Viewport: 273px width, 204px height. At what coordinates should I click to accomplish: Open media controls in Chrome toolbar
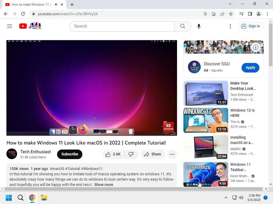point(241,14)
